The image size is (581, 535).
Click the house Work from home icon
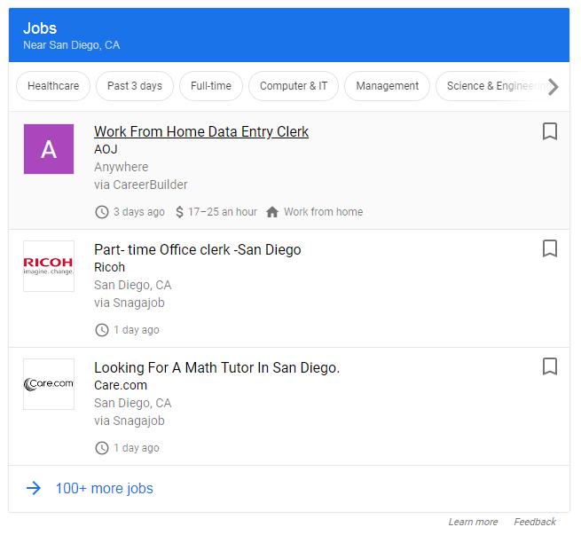(x=272, y=212)
